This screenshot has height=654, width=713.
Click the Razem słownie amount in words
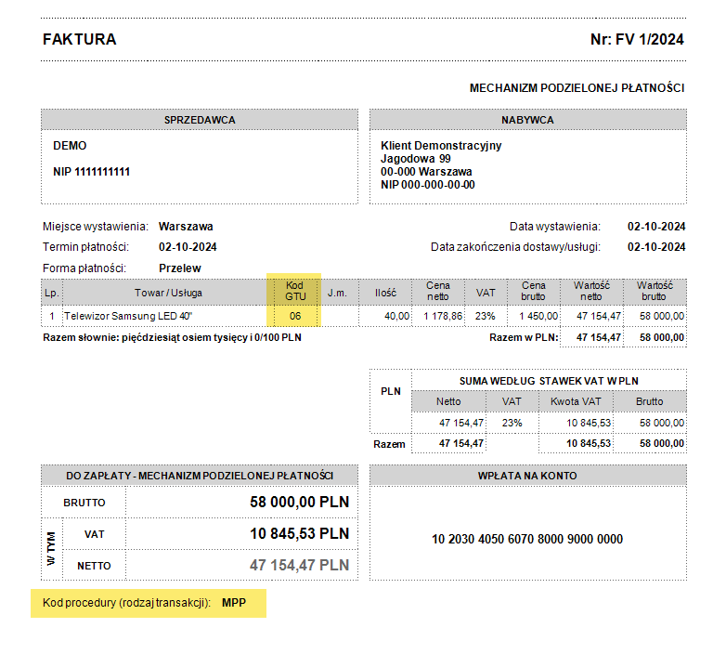(172, 337)
